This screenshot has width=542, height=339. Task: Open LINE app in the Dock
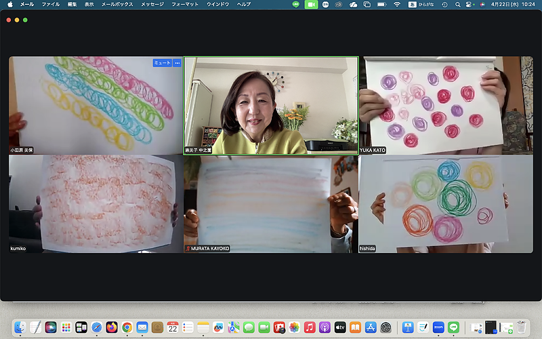(454, 327)
